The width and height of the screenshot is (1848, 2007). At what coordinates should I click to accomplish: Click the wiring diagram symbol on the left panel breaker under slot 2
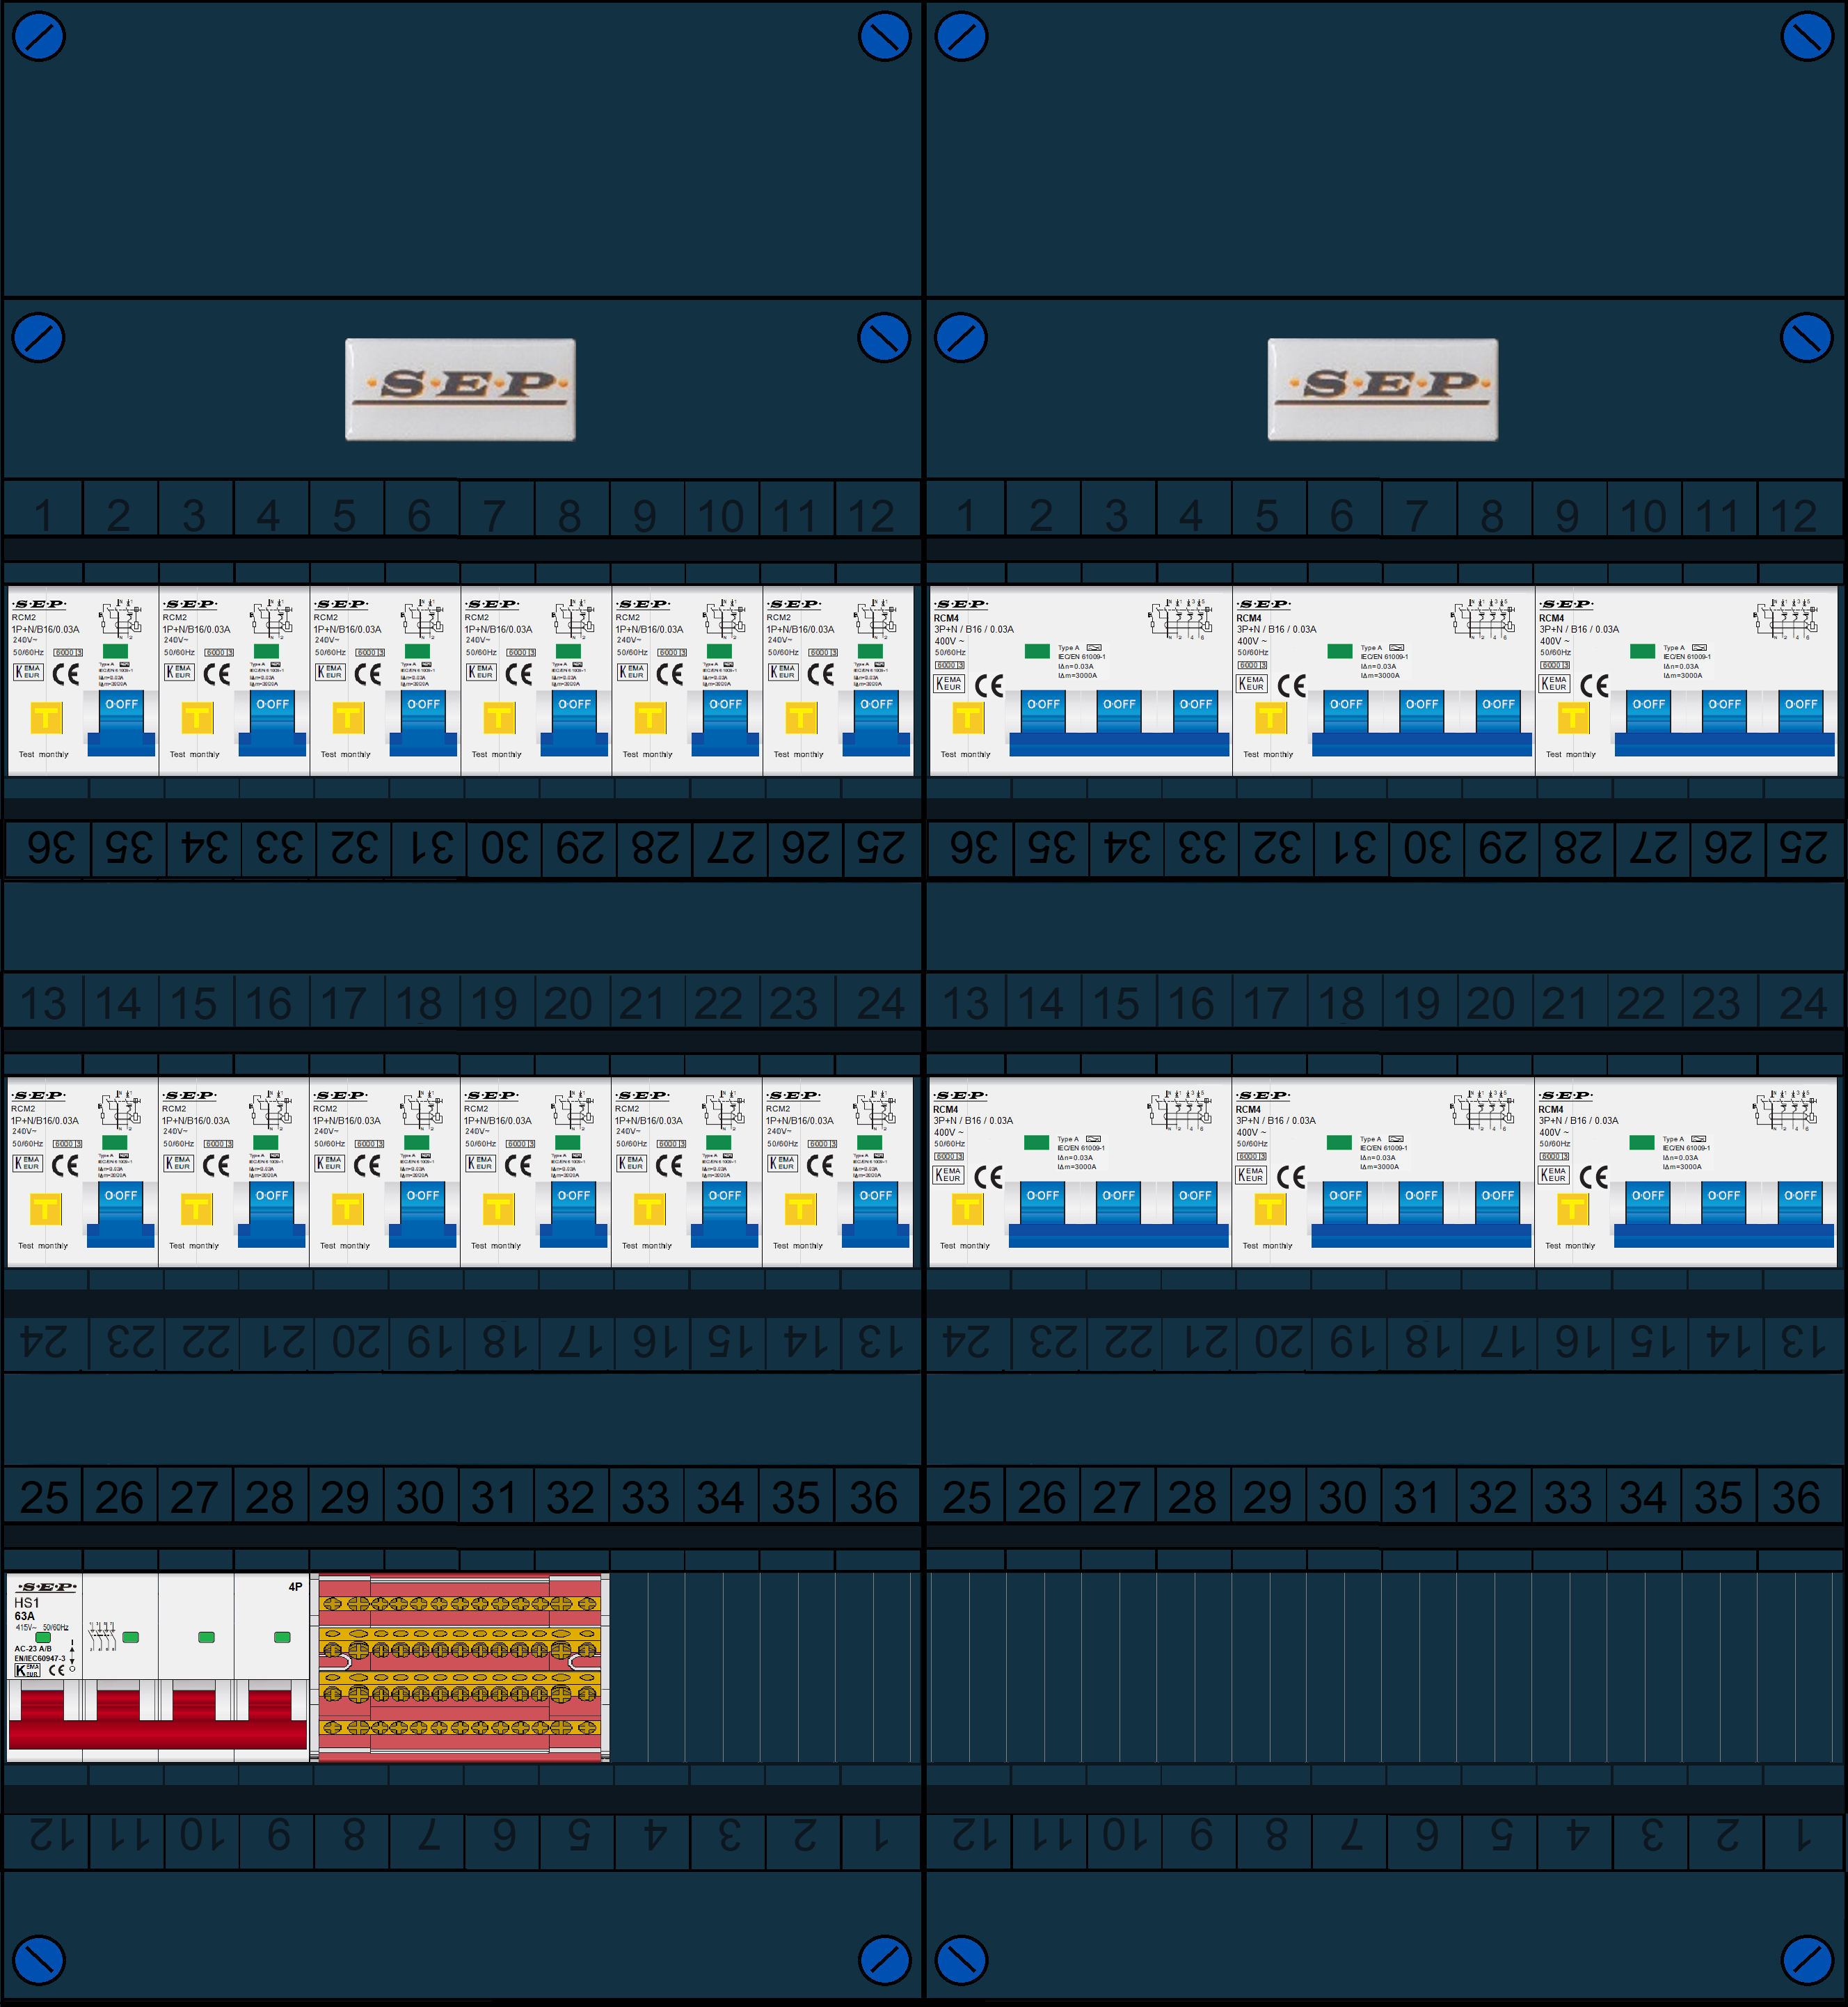click(x=121, y=619)
